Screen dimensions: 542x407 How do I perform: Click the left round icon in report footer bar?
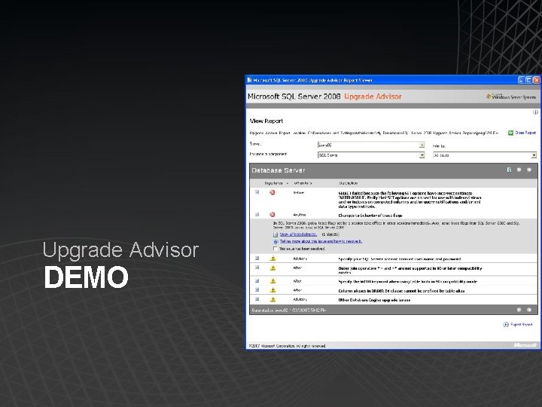[x=519, y=310]
